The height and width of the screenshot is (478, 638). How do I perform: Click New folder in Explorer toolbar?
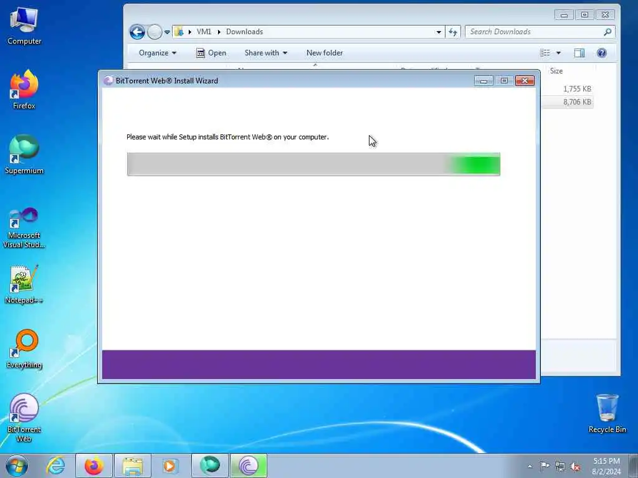324,53
